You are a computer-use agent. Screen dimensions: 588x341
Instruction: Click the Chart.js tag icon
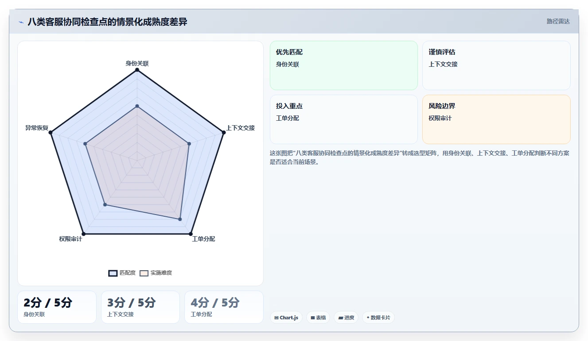point(276,318)
